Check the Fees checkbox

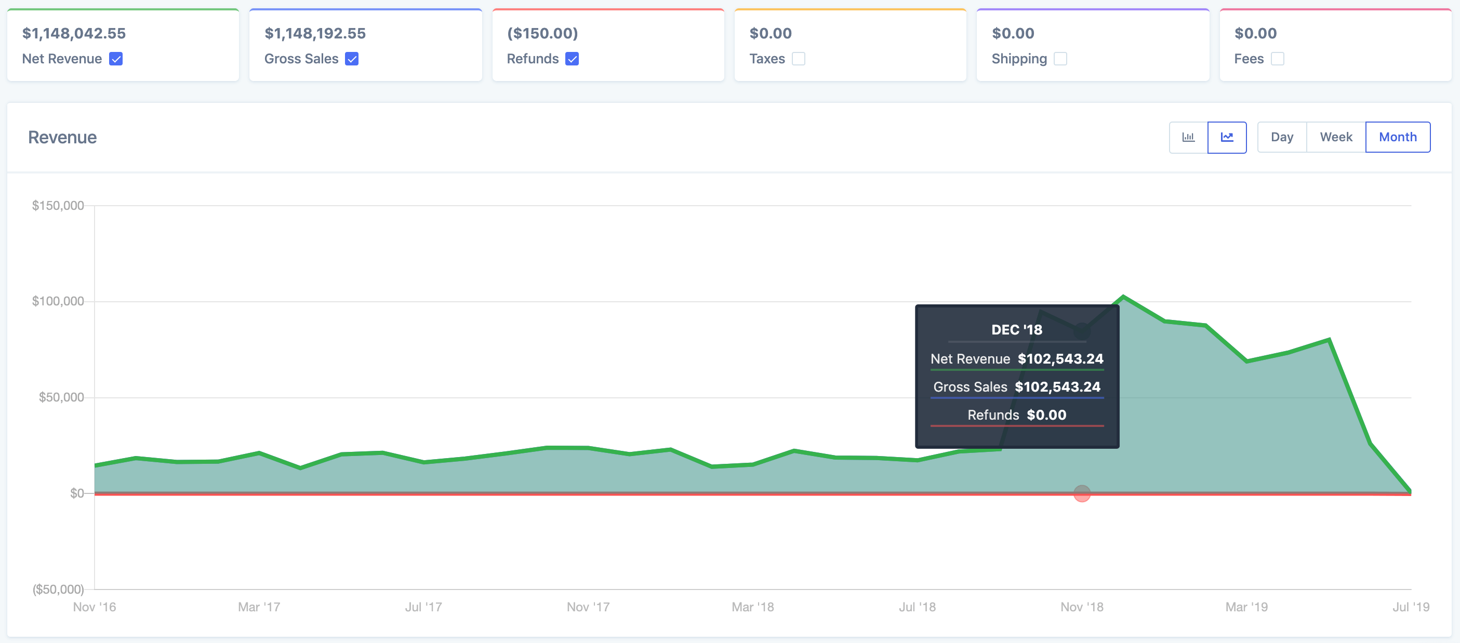coord(1277,59)
